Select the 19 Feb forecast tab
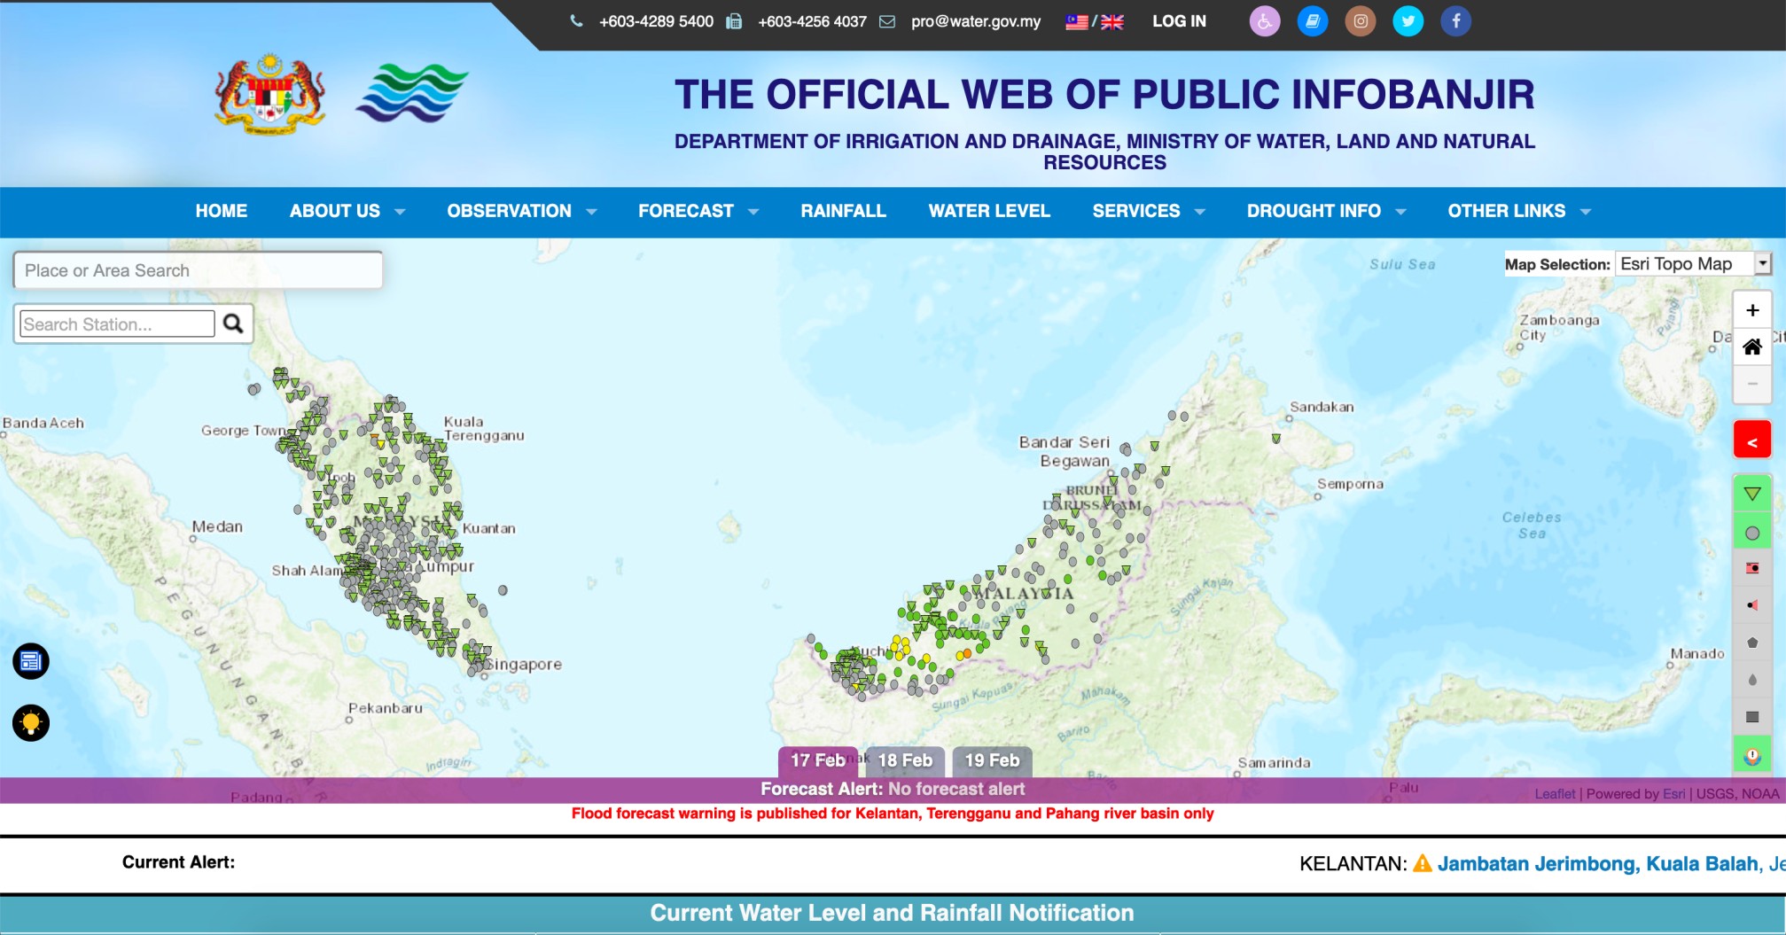 pos(992,761)
